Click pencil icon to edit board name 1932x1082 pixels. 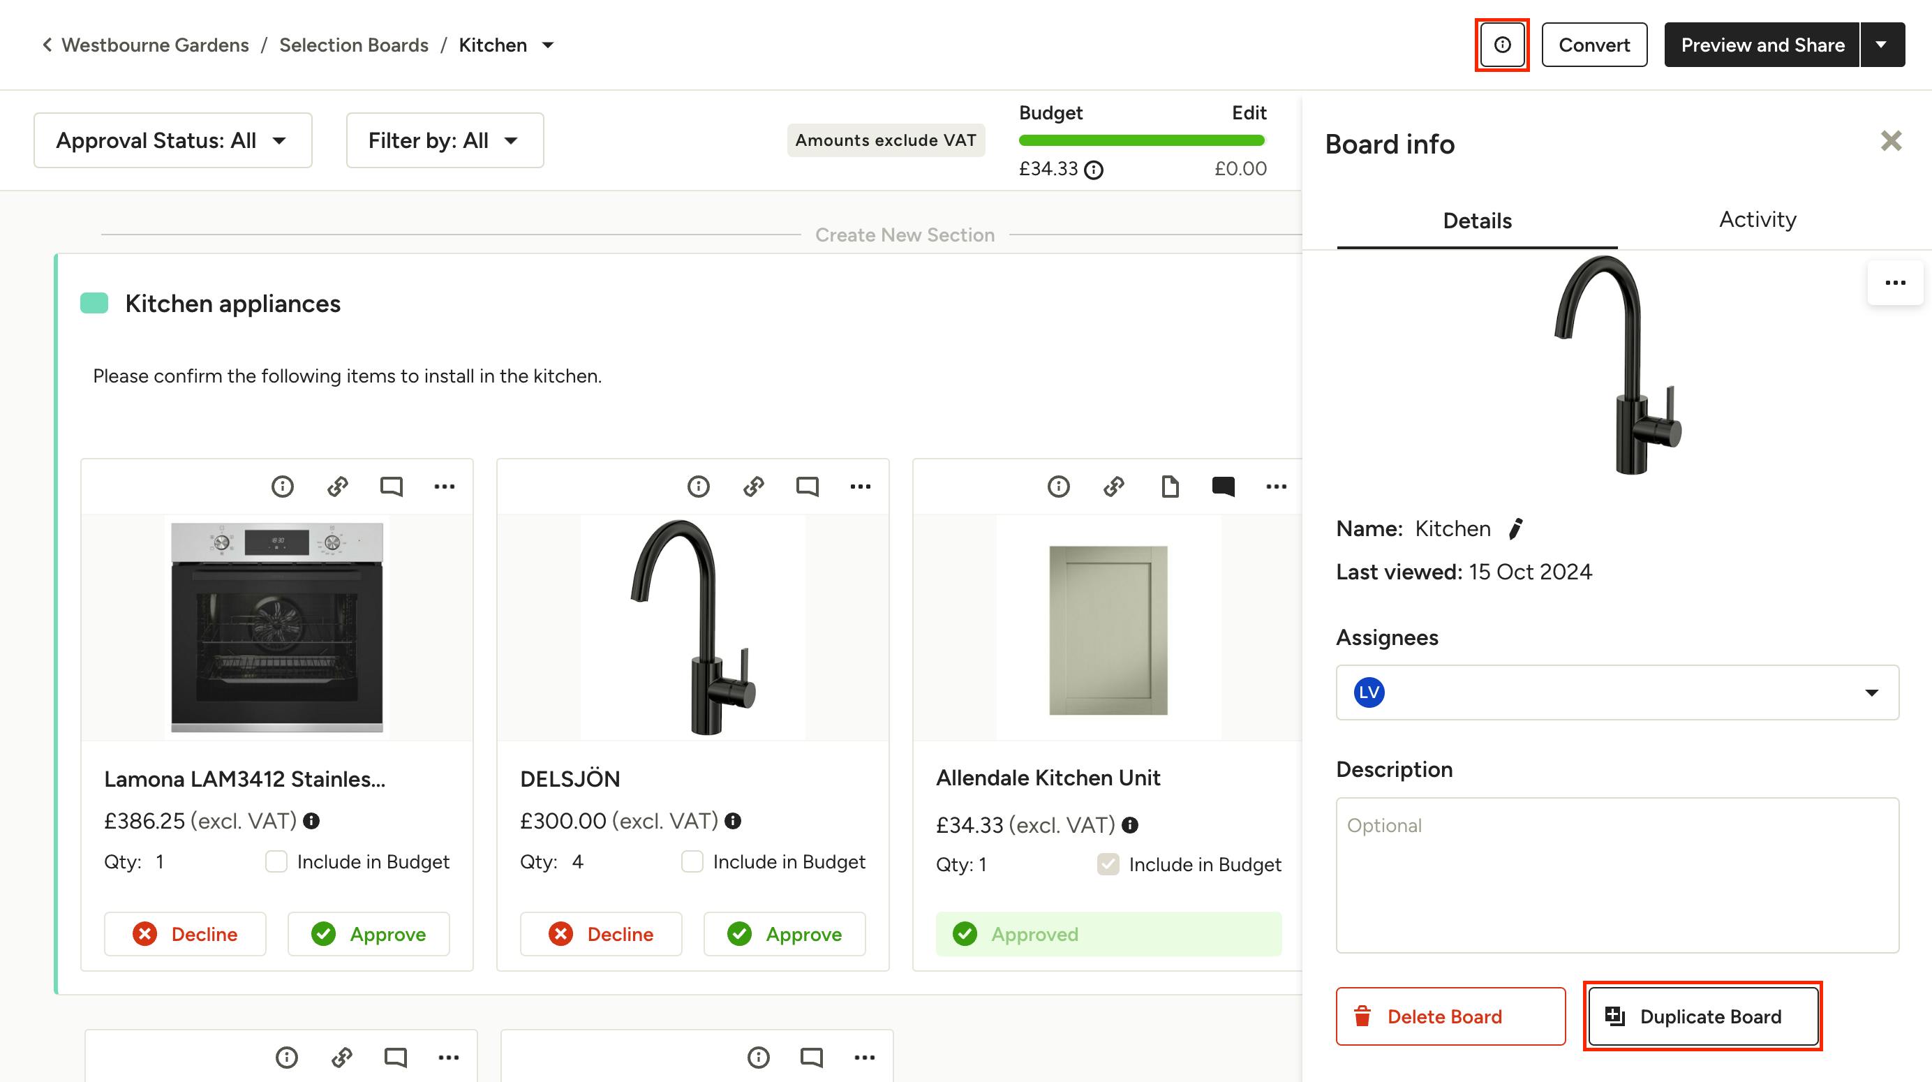[x=1516, y=528]
